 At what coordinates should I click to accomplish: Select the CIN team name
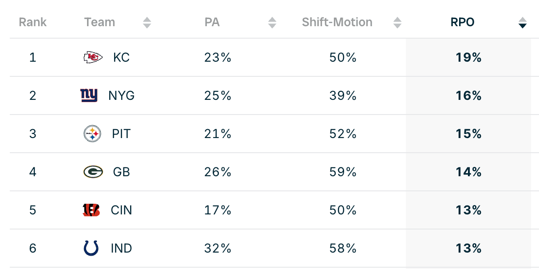click(121, 210)
